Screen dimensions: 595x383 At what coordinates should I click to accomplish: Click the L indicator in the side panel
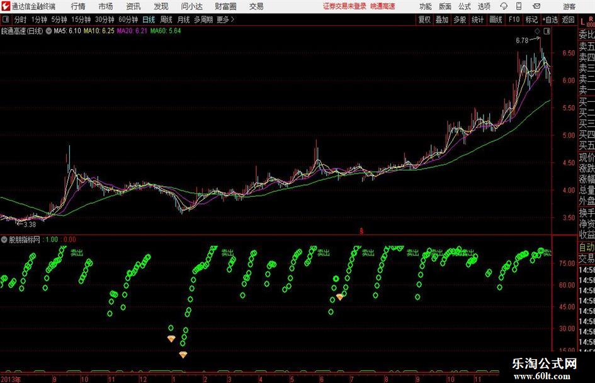coord(582,22)
